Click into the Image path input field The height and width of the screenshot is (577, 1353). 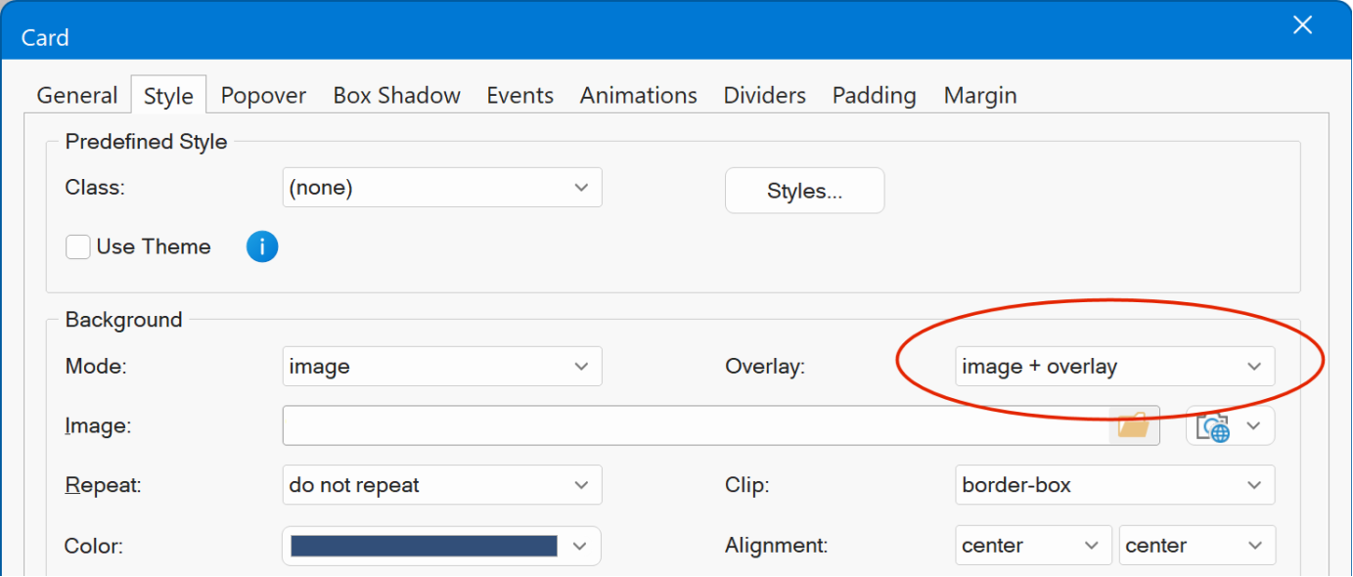pos(695,425)
